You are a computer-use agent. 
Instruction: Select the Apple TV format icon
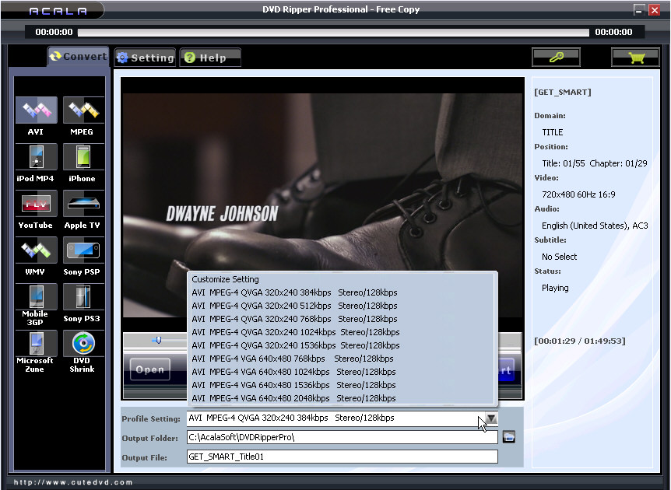pos(83,204)
